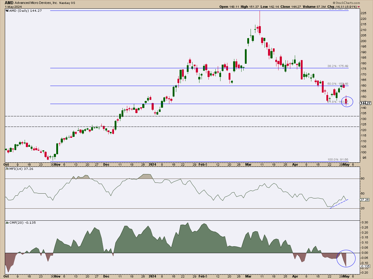Click the AMD ticker symbol title
This screenshot has height=279, width=373.
(9, 2)
